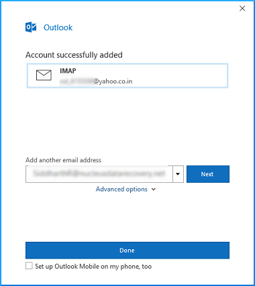
Task: Click the bold IMAP account type label
Action: (68, 71)
